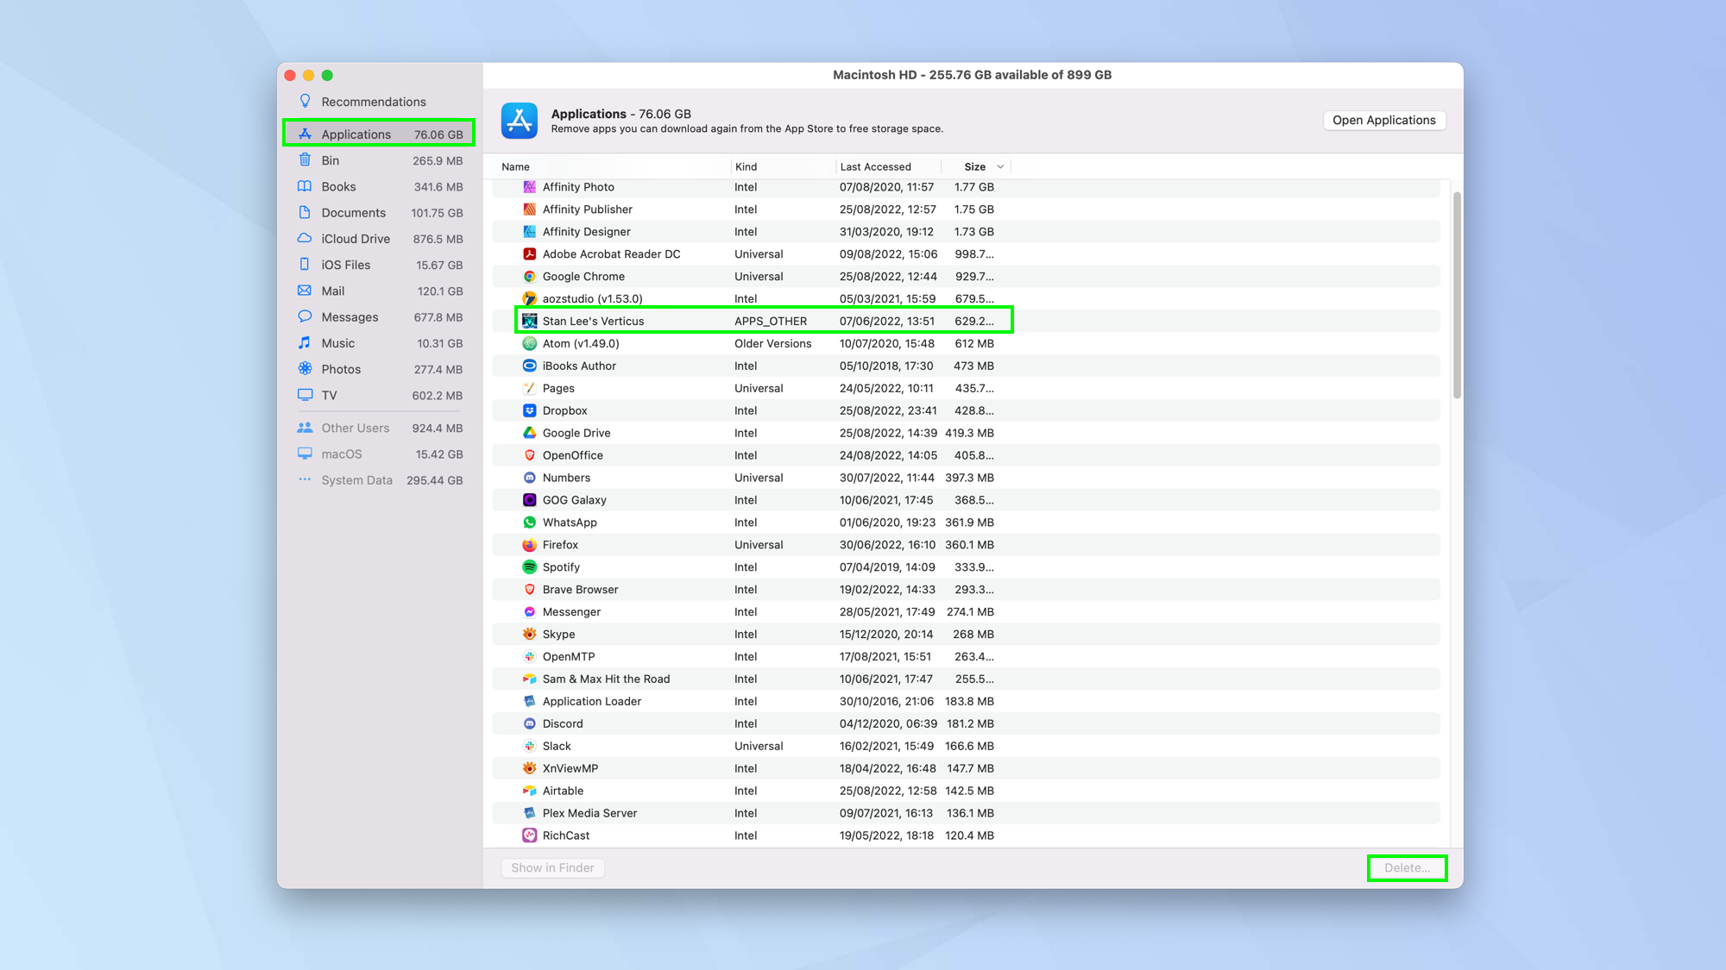Select the Skype row

tap(966, 634)
